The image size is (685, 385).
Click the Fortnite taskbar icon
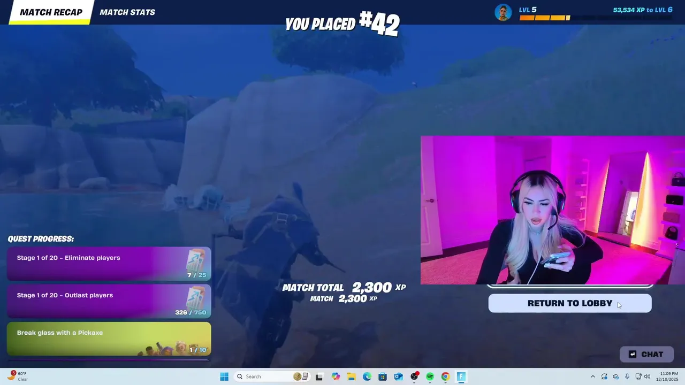pos(461,376)
